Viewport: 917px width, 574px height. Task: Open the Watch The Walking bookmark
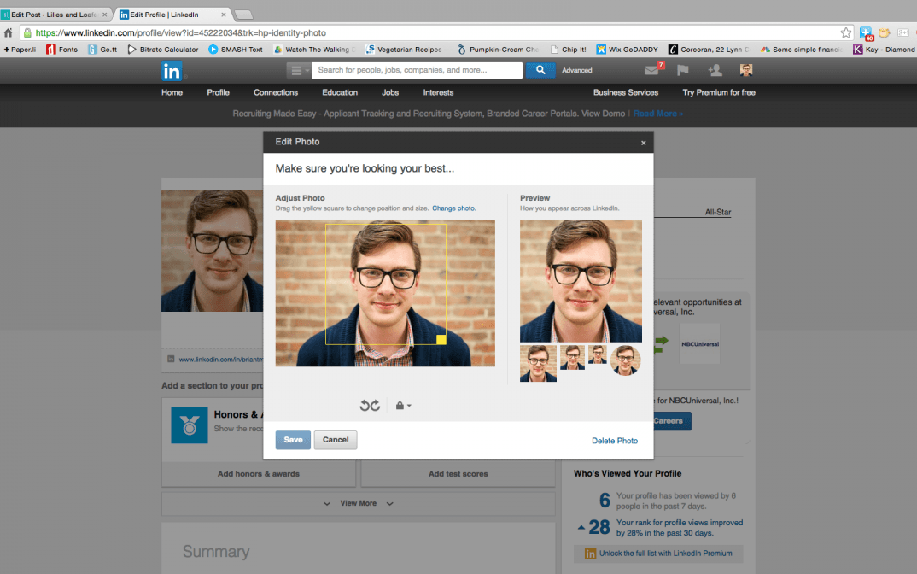(x=315, y=50)
